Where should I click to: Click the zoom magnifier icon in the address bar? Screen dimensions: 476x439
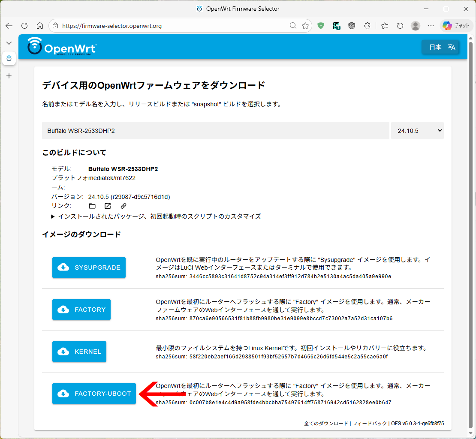[293, 26]
